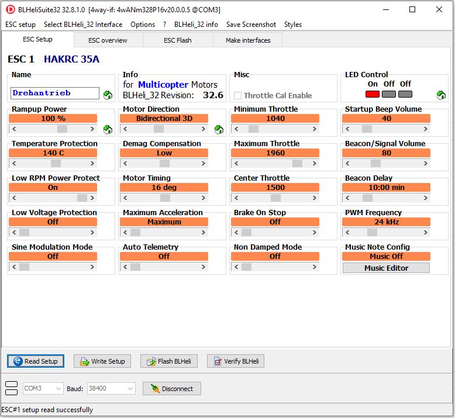The height and width of the screenshot is (418, 455).
Task: Click the Minimum Throttle slider right arrow
Action: [315, 129]
